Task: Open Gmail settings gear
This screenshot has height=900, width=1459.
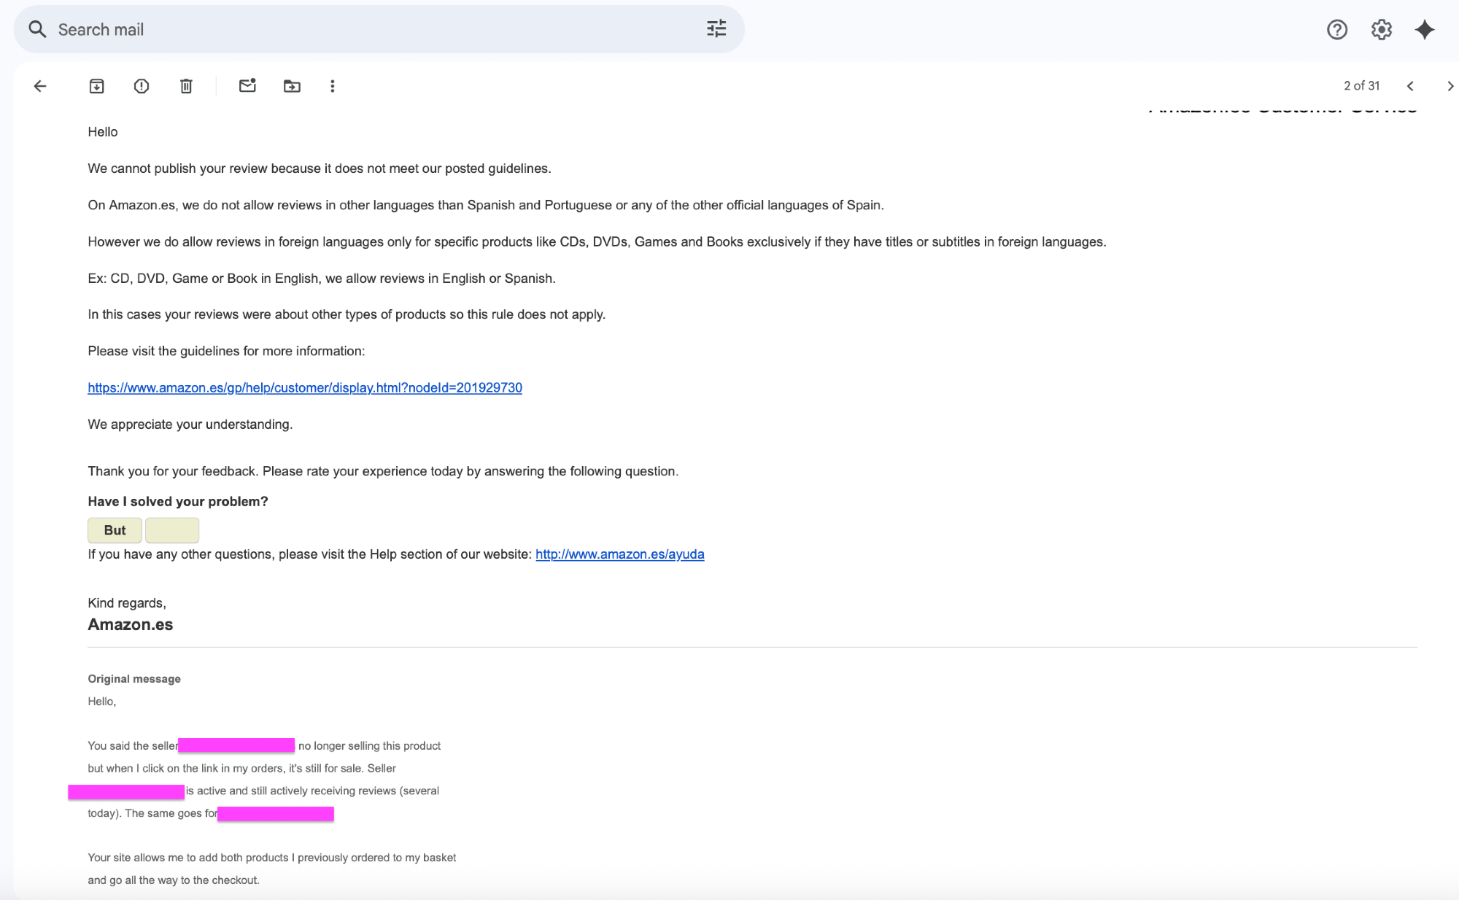Action: [x=1381, y=30]
